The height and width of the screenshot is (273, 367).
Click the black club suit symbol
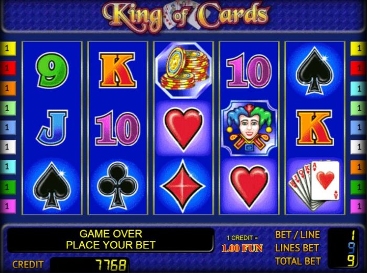pos(118,185)
